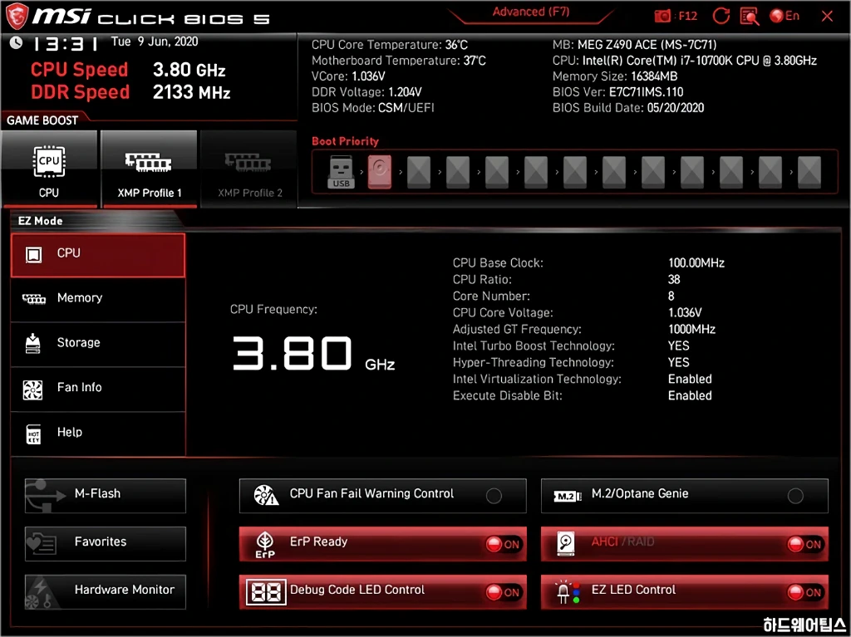Click the CPU chip icon under Game Boost
The image size is (851, 637).
click(49, 161)
